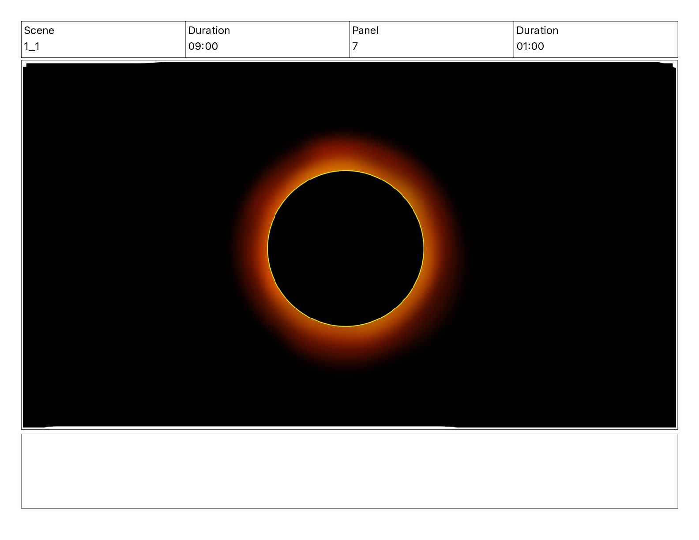The image size is (699, 540).
Task: Select the panel number 7
Action: [x=355, y=46]
